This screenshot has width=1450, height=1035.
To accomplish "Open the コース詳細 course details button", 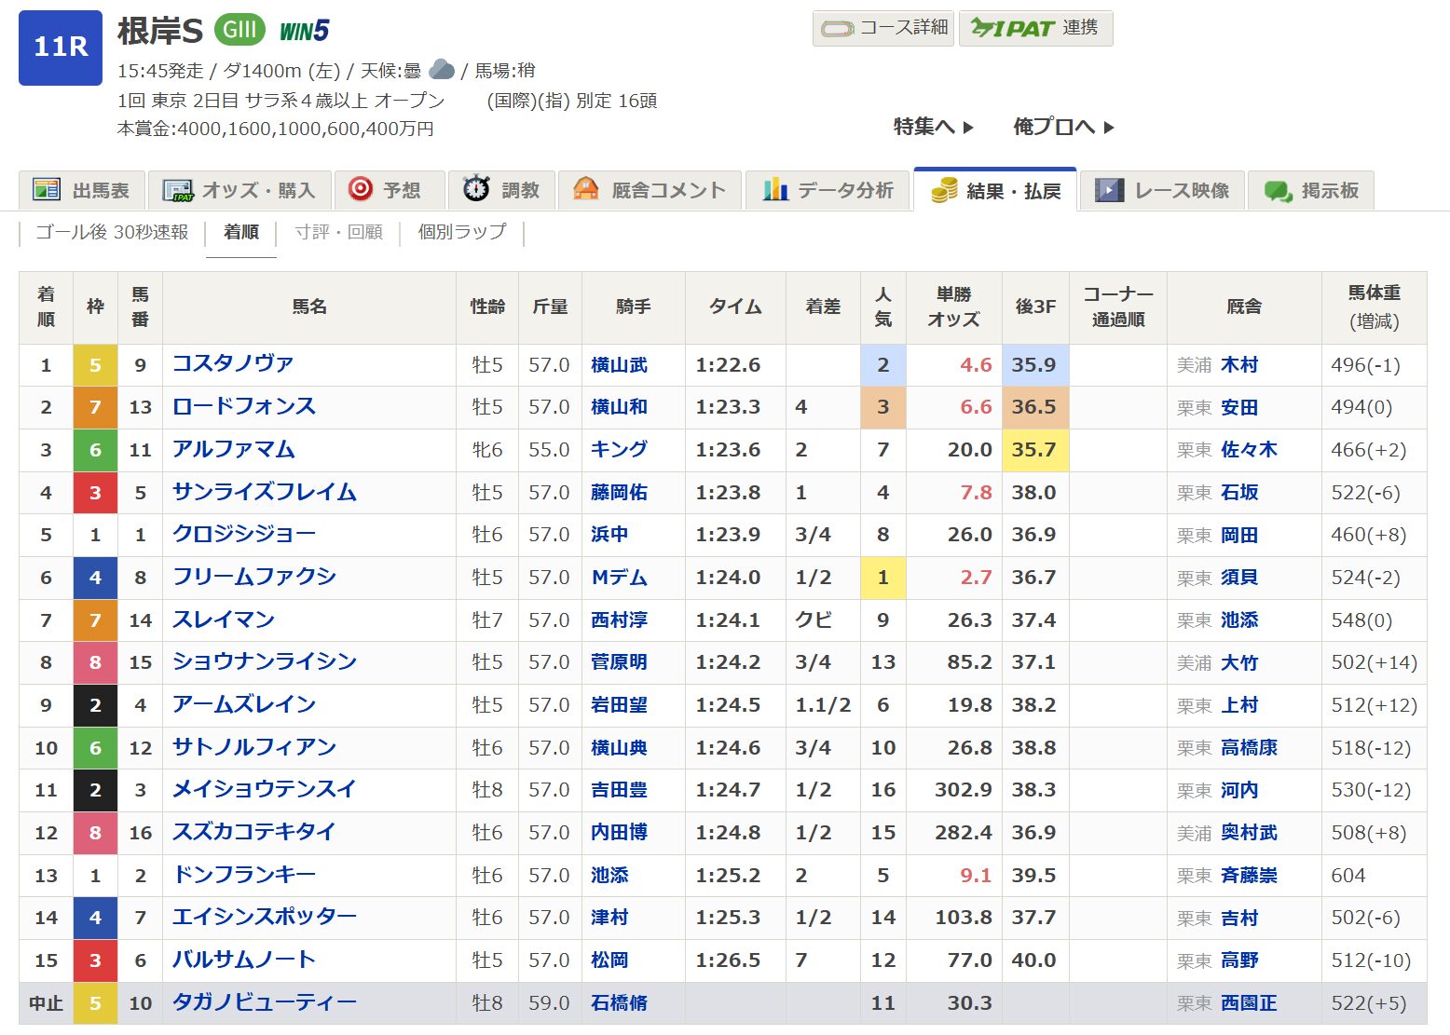I will point(883,28).
